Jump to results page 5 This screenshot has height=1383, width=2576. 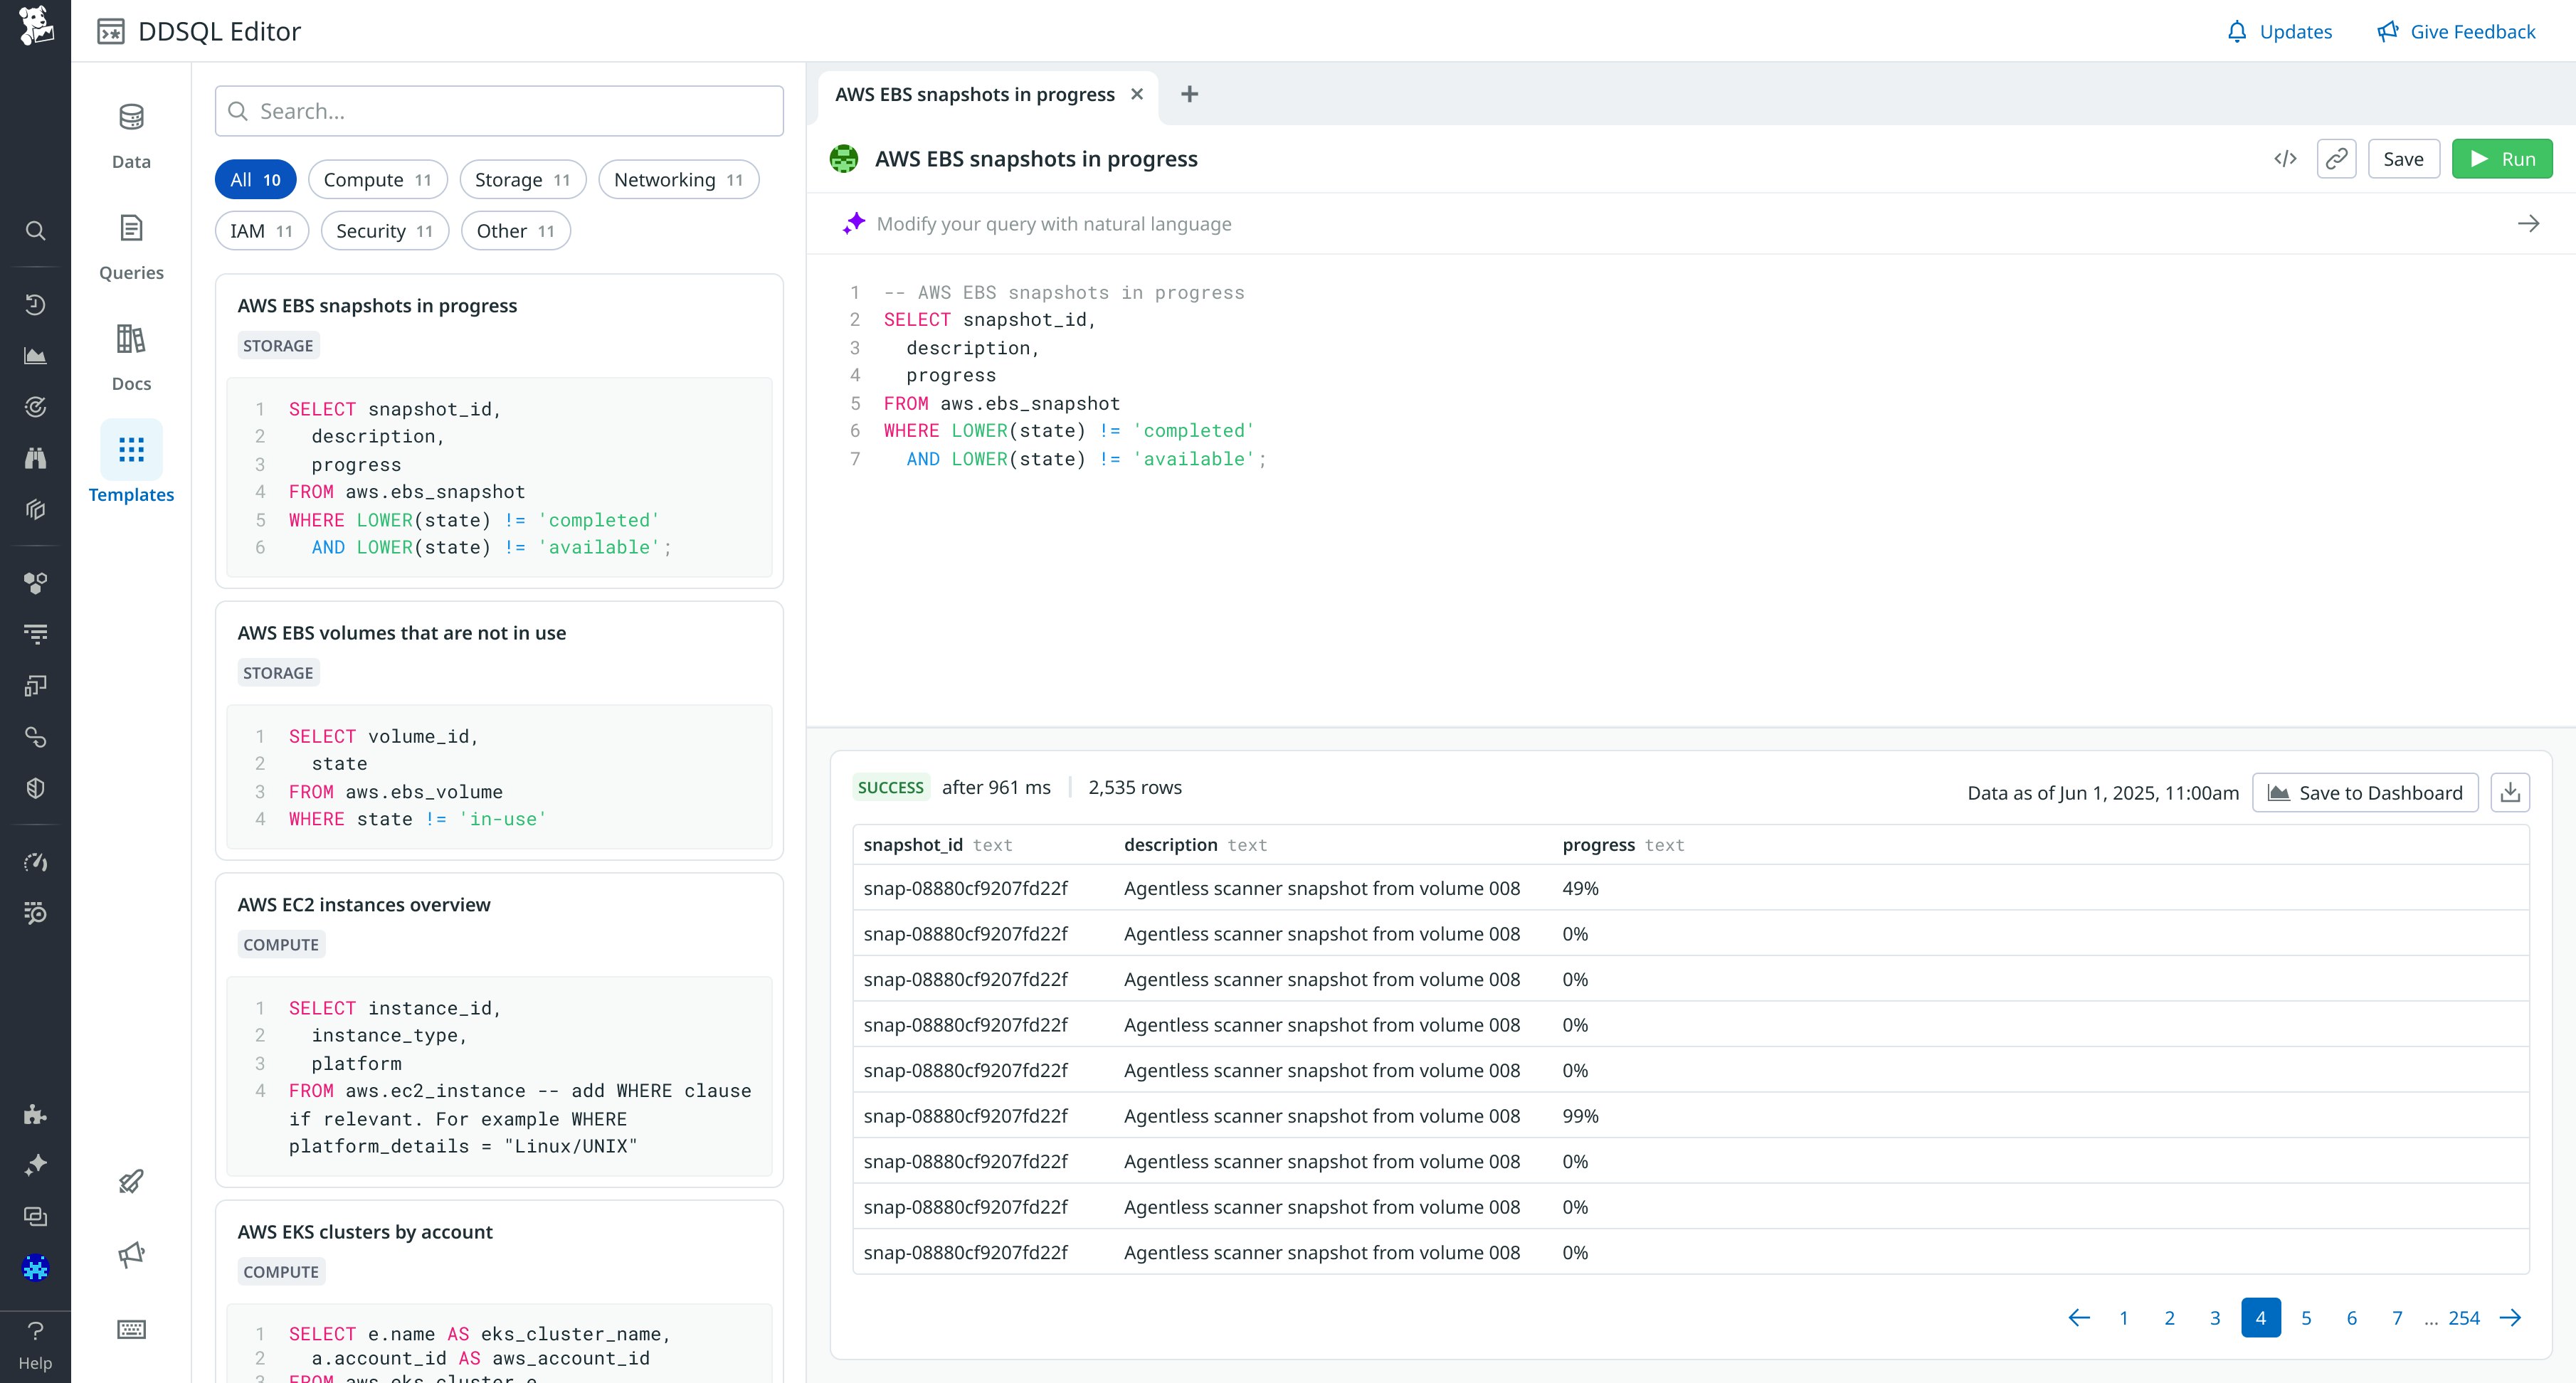point(2306,1318)
